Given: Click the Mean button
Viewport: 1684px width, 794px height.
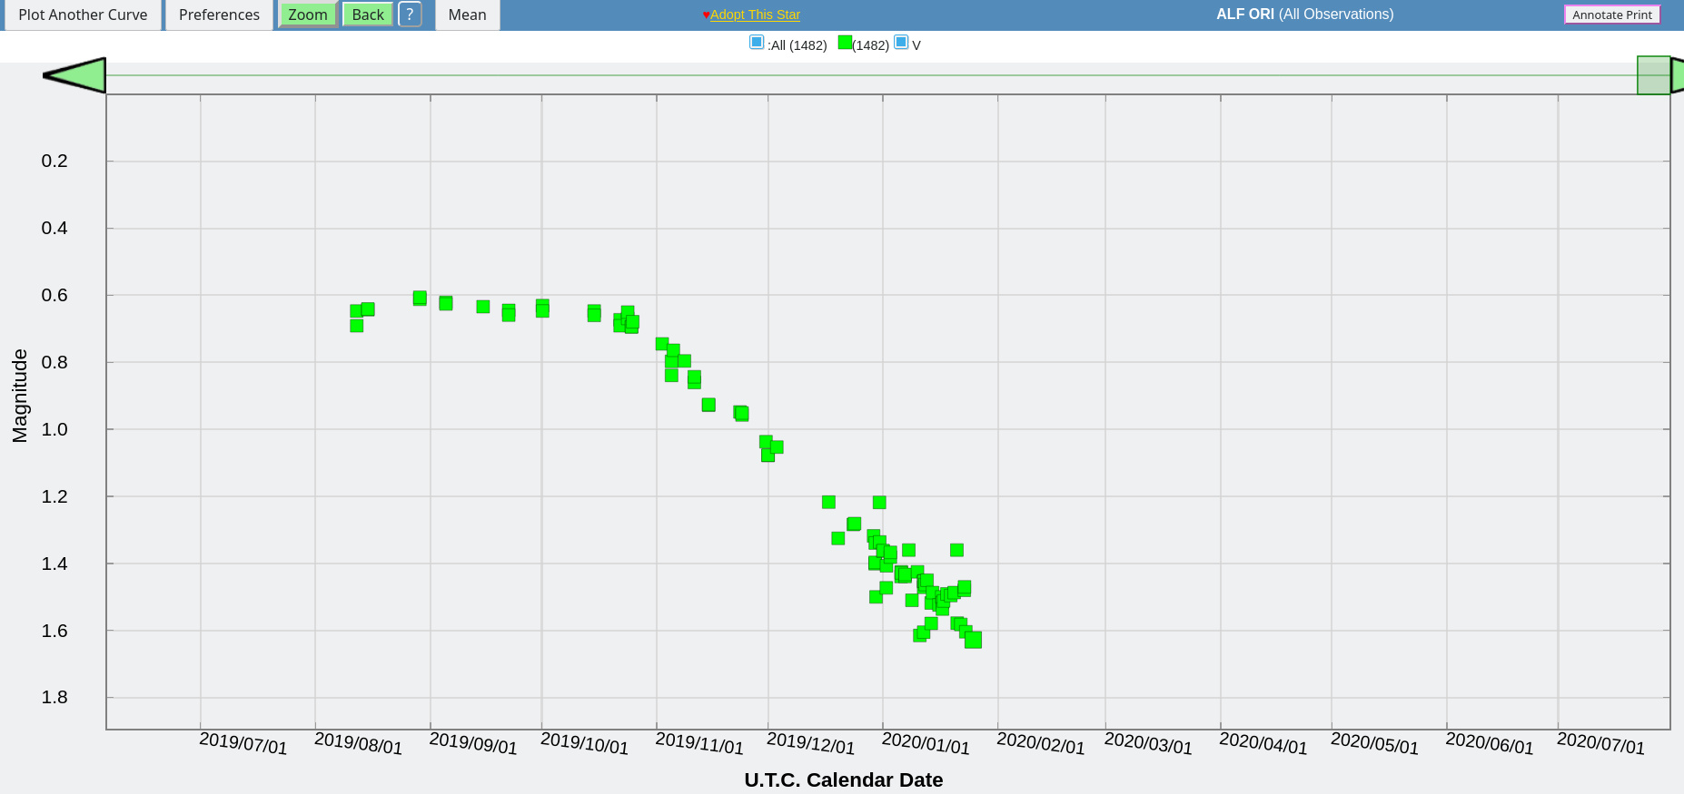Looking at the screenshot, I should 467,15.
